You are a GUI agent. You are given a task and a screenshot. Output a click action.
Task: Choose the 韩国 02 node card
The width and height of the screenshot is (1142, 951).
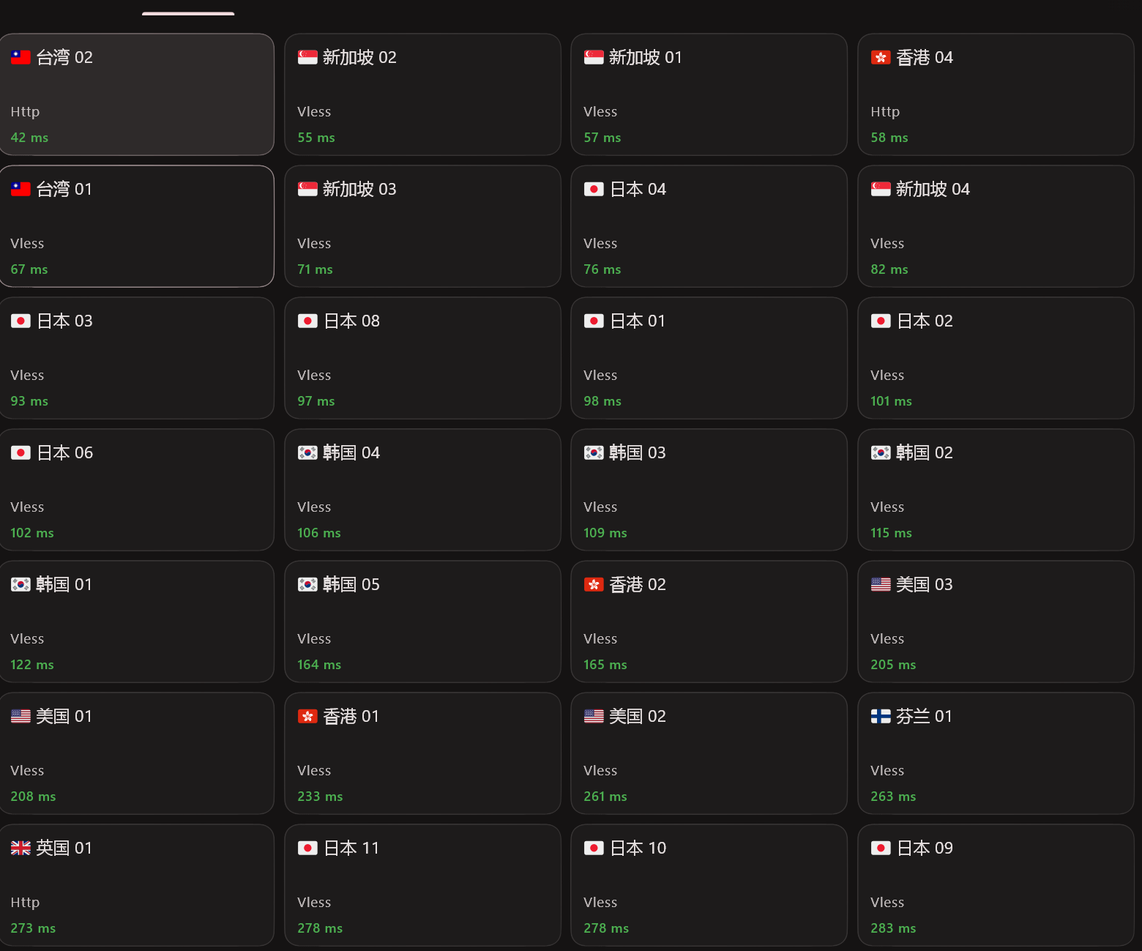(996, 490)
